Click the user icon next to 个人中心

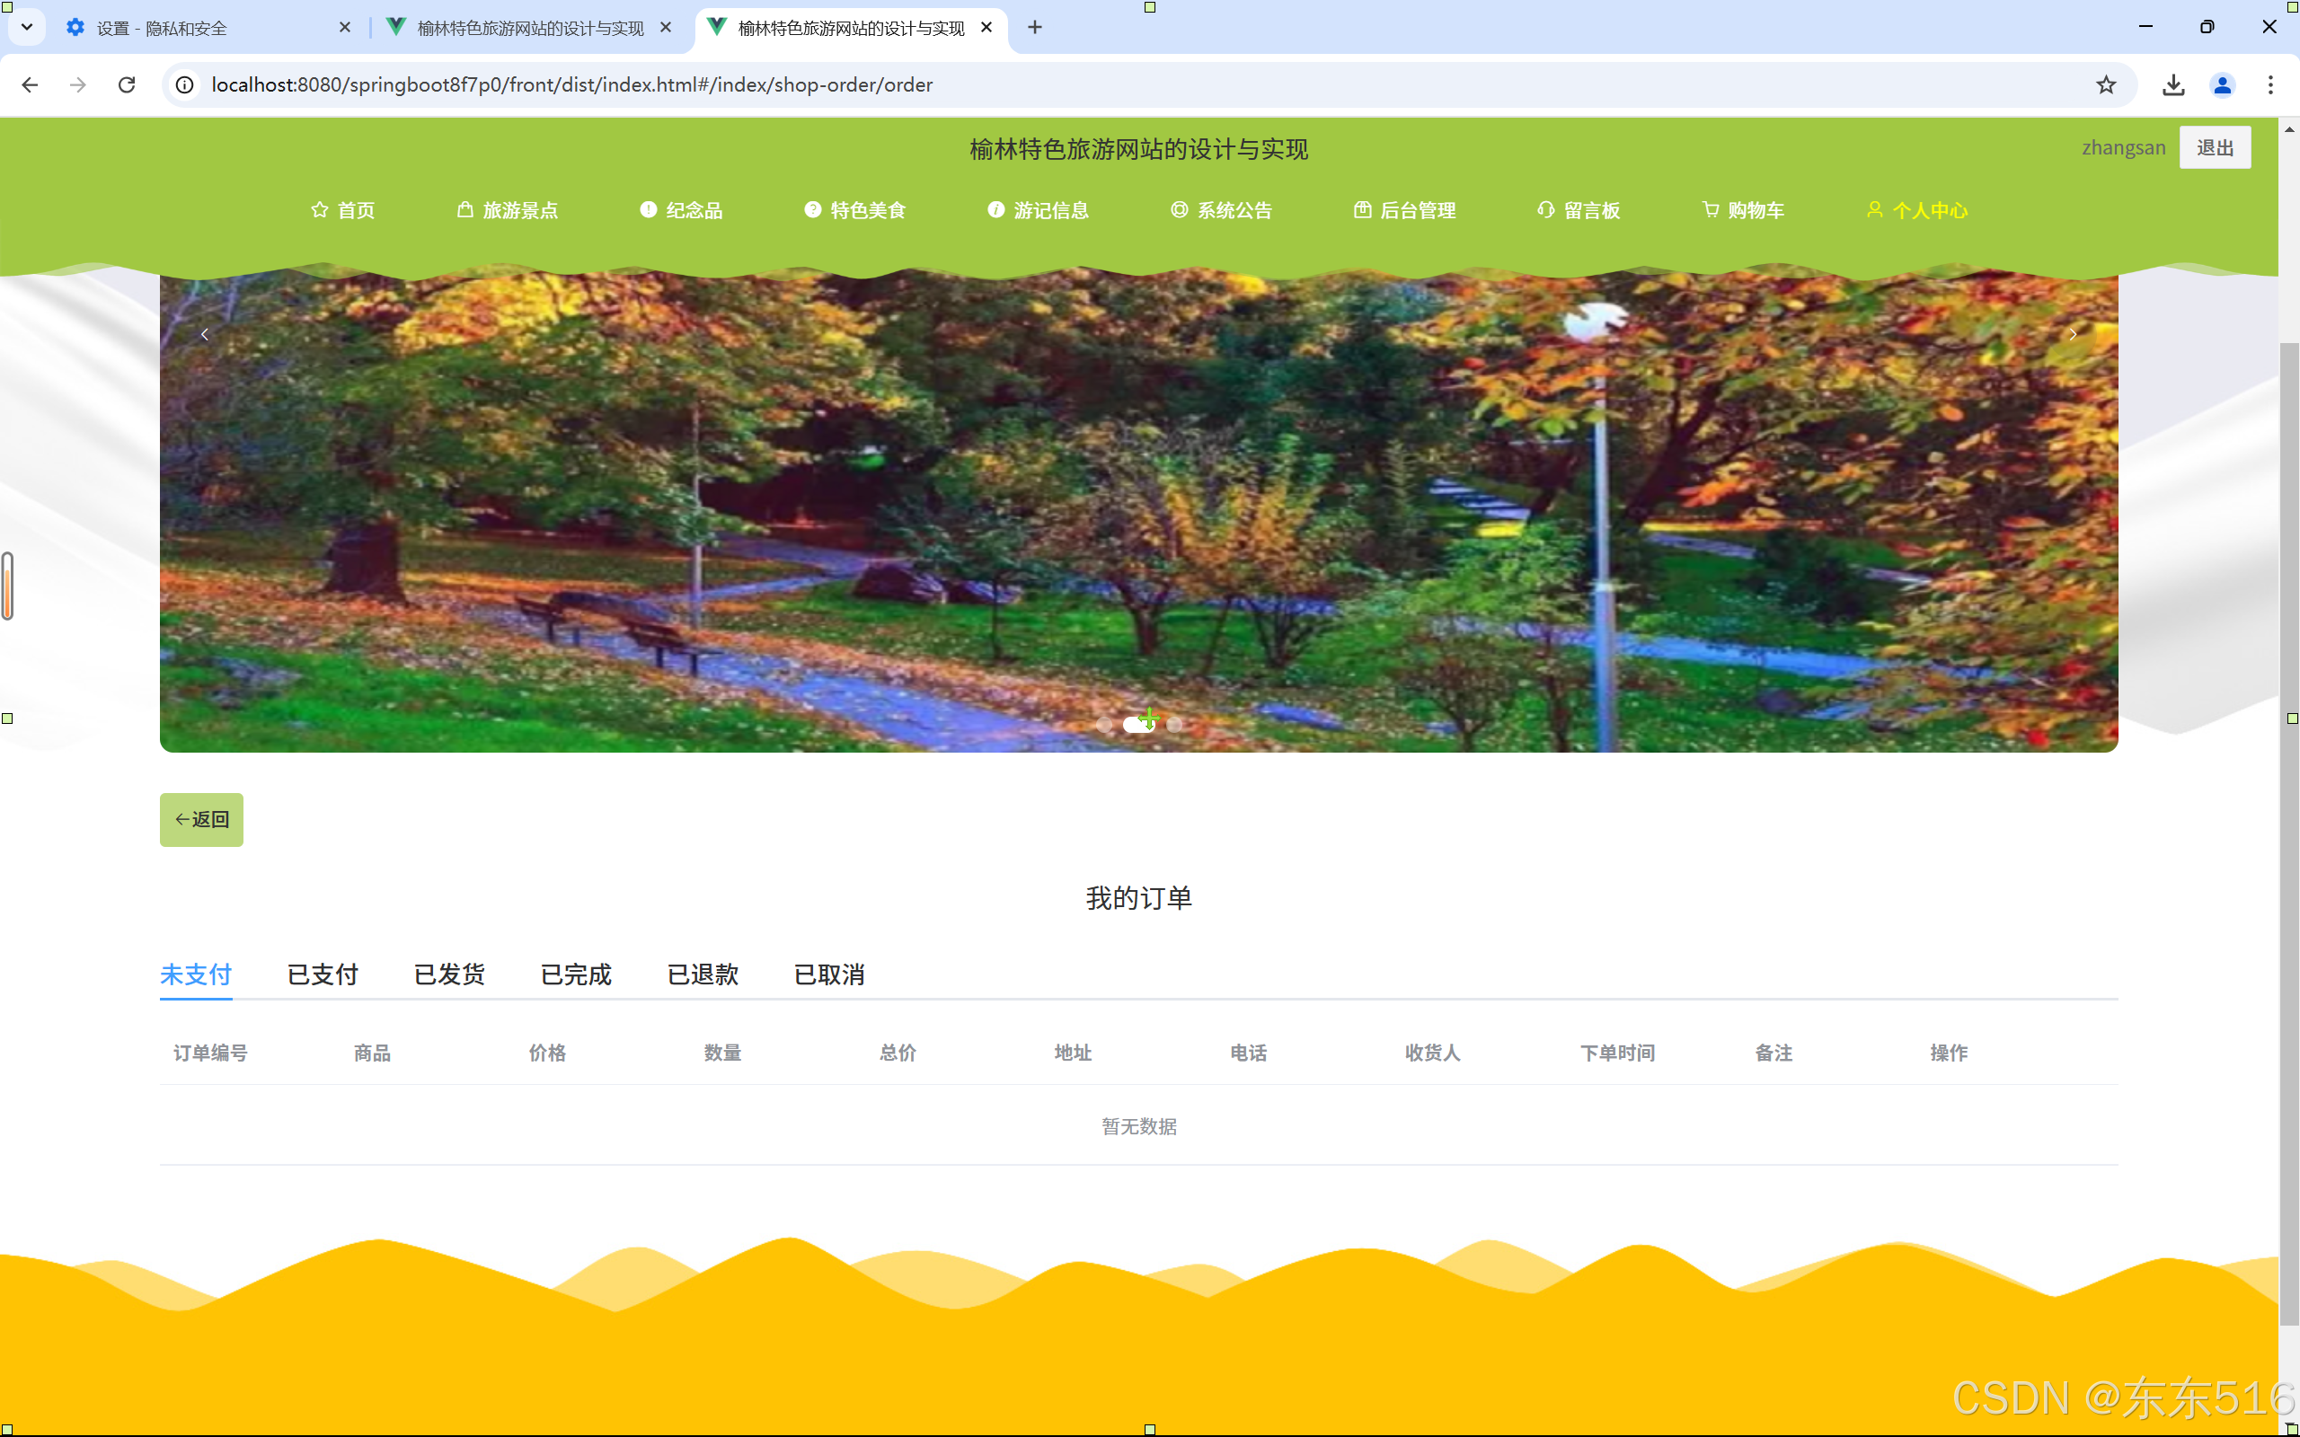(x=1874, y=209)
